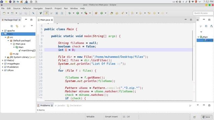Open the Source menu
Viewport: 214px width, 120px height.
point(17,8)
